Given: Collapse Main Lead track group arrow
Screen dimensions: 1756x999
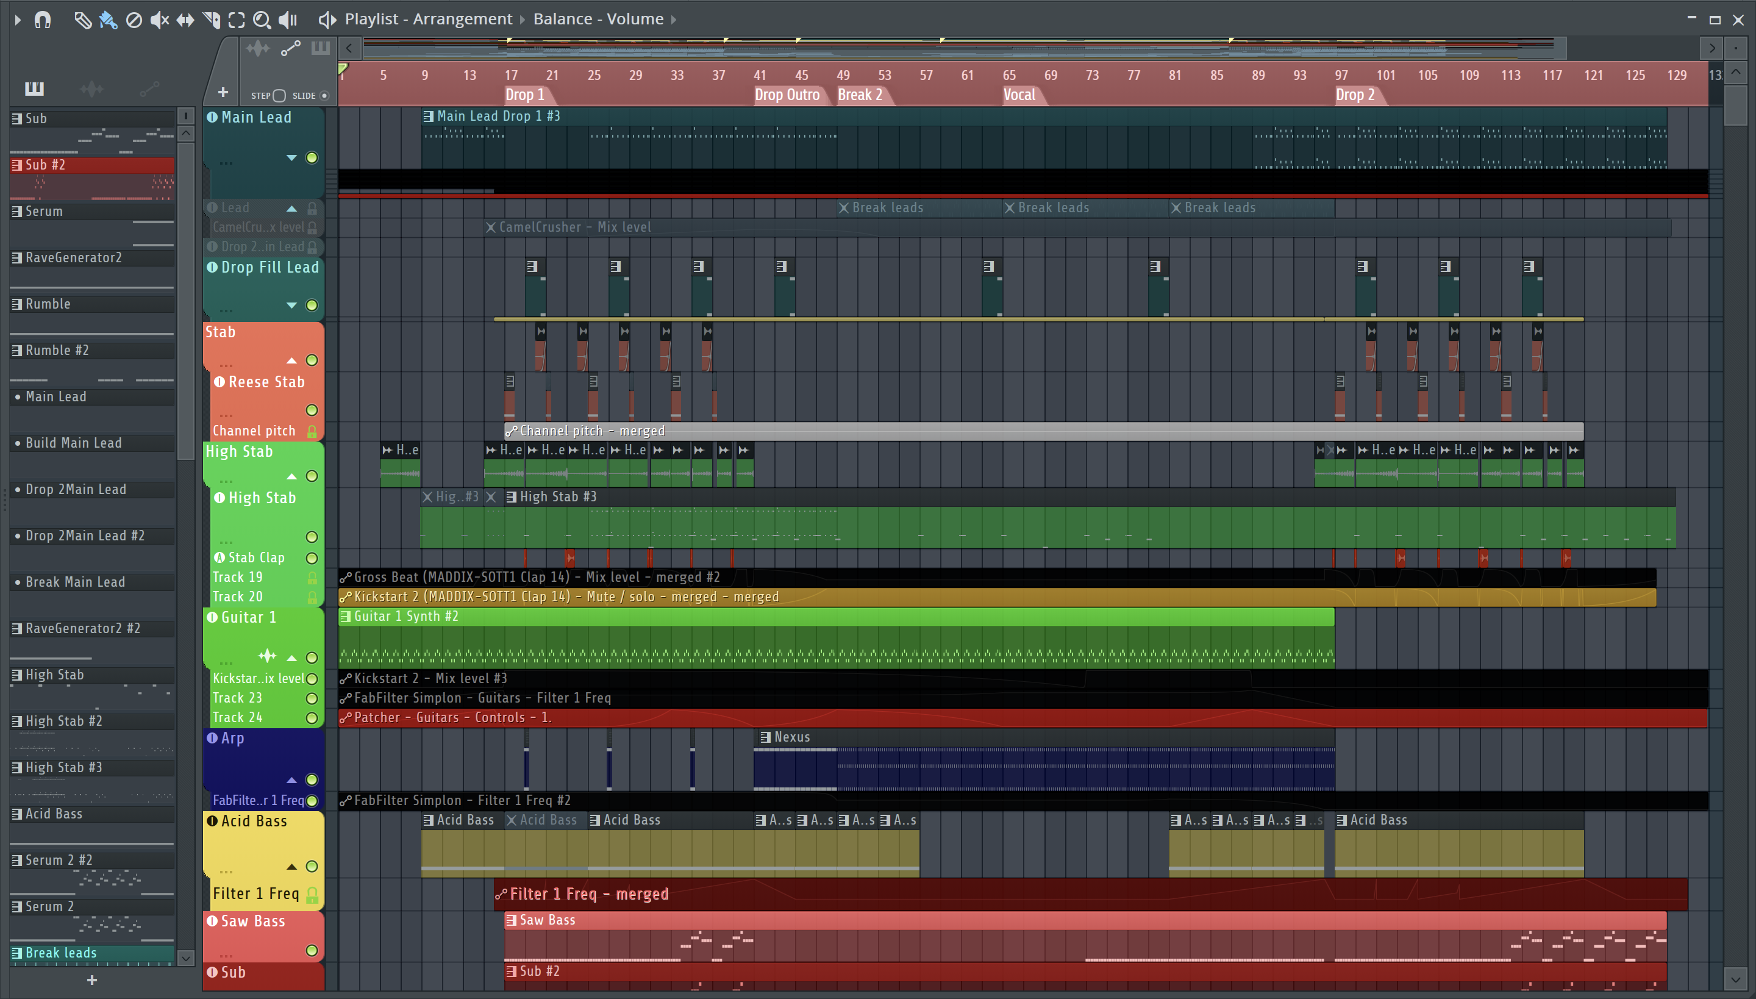Looking at the screenshot, I should point(291,158).
